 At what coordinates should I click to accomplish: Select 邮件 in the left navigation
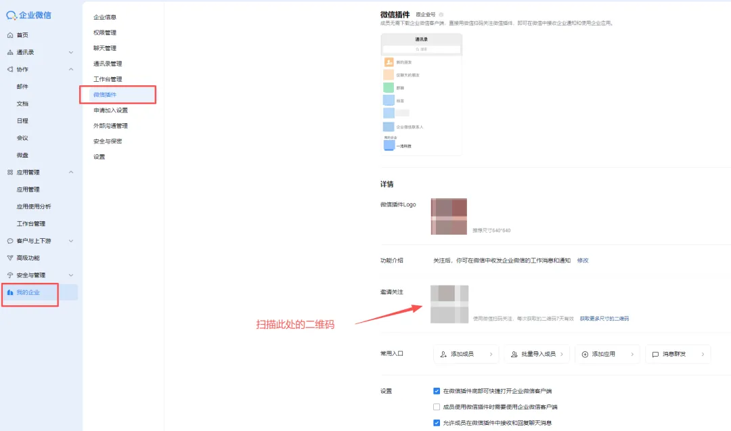pos(22,86)
